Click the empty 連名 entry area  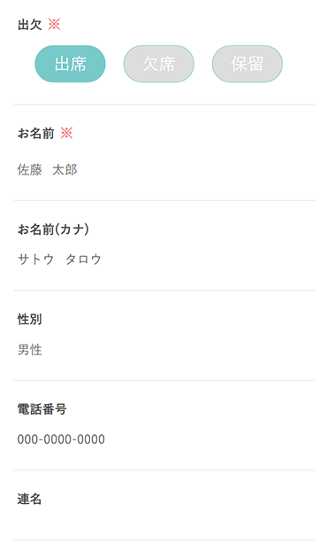tap(164, 524)
